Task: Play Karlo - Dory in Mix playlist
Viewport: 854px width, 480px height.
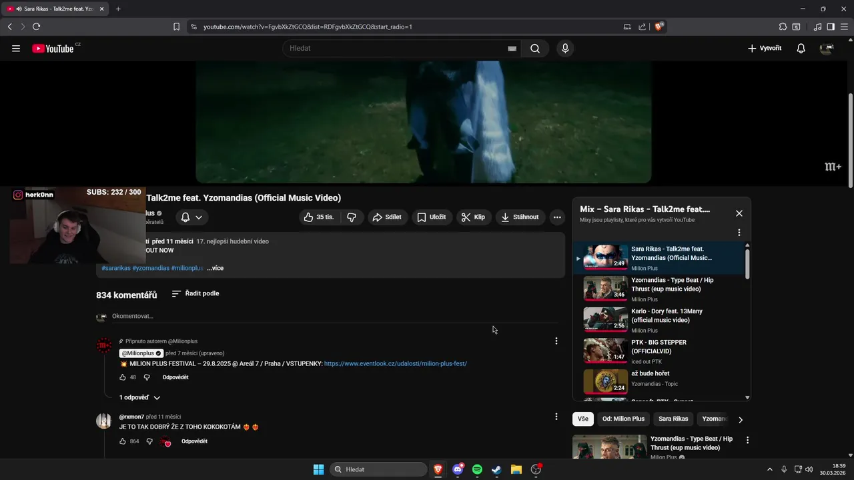Action: tap(659, 321)
